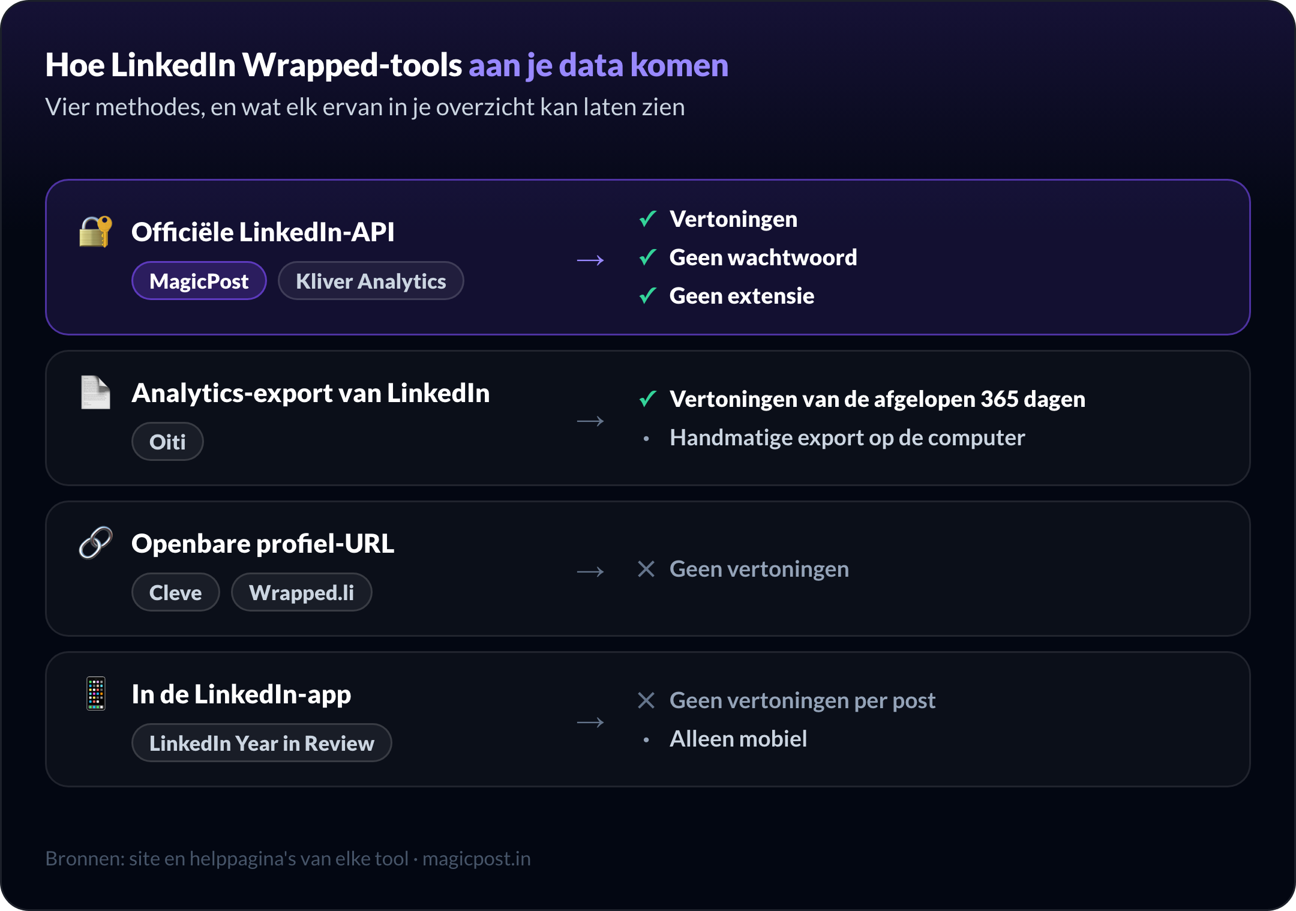Click the purple 'aan je data komen' title text
The width and height of the screenshot is (1296, 911).
[598, 65]
